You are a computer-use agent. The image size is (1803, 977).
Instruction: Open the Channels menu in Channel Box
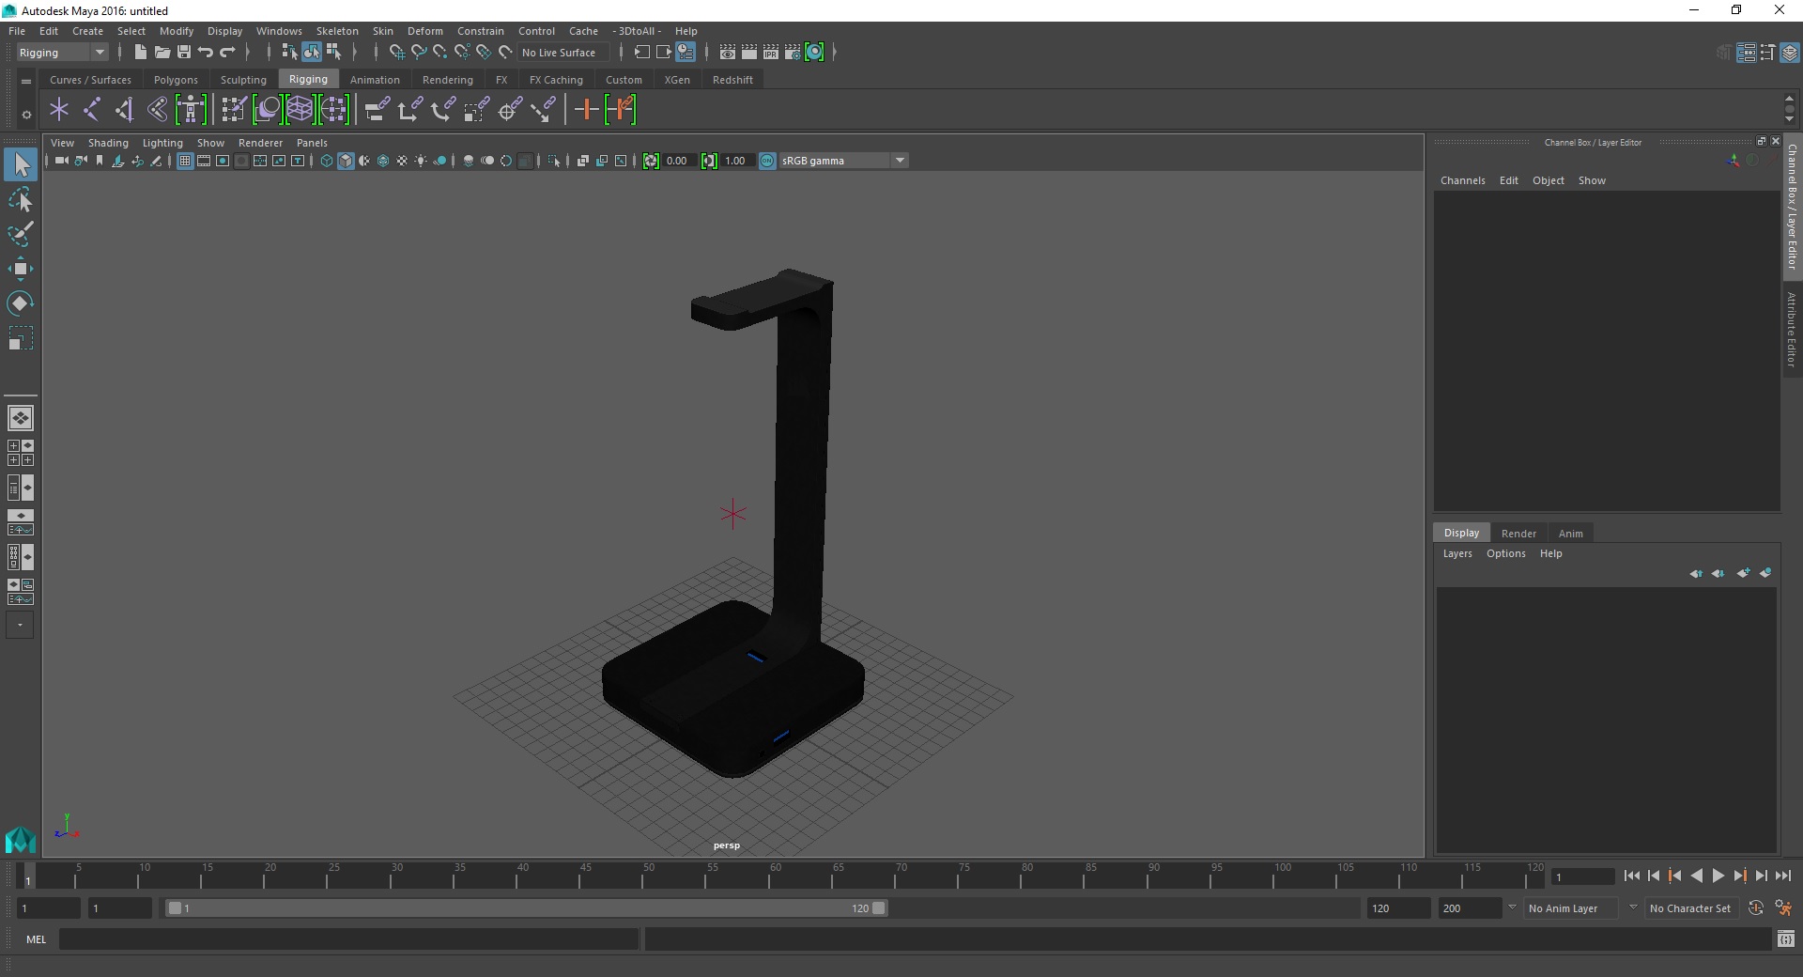(x=1462, y=180)
